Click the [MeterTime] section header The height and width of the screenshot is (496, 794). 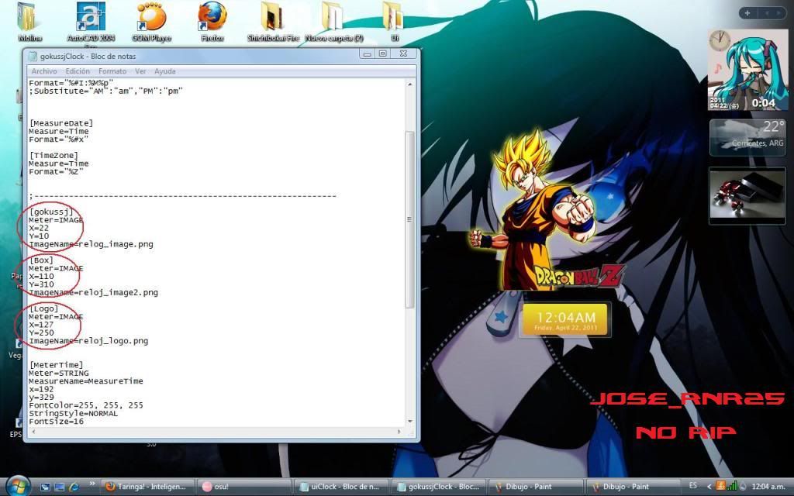(56, 365)
